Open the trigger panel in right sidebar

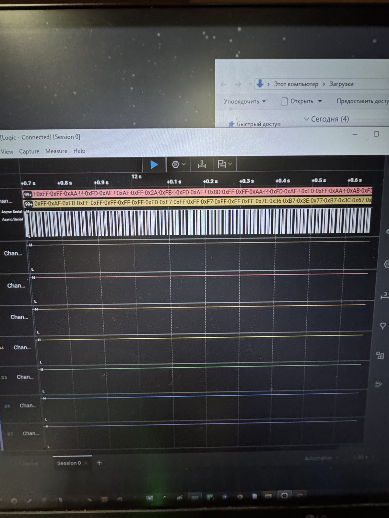[x=386, y=265]
